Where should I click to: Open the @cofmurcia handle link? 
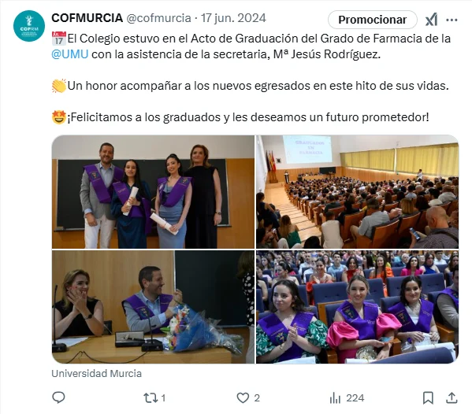pos(158,18)
